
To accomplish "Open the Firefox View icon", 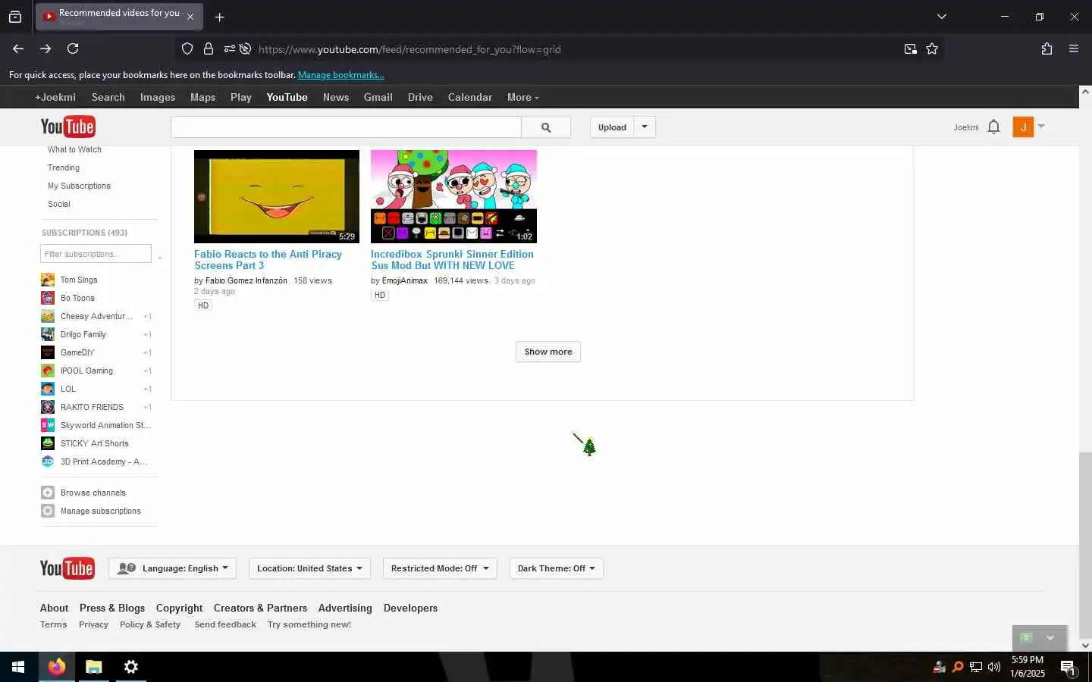I will (x=15, y=17).
